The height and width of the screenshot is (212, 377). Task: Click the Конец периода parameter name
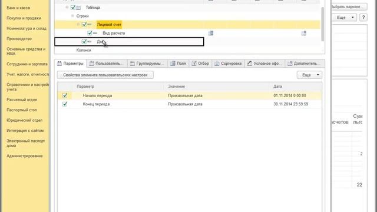tap(96, 104)
